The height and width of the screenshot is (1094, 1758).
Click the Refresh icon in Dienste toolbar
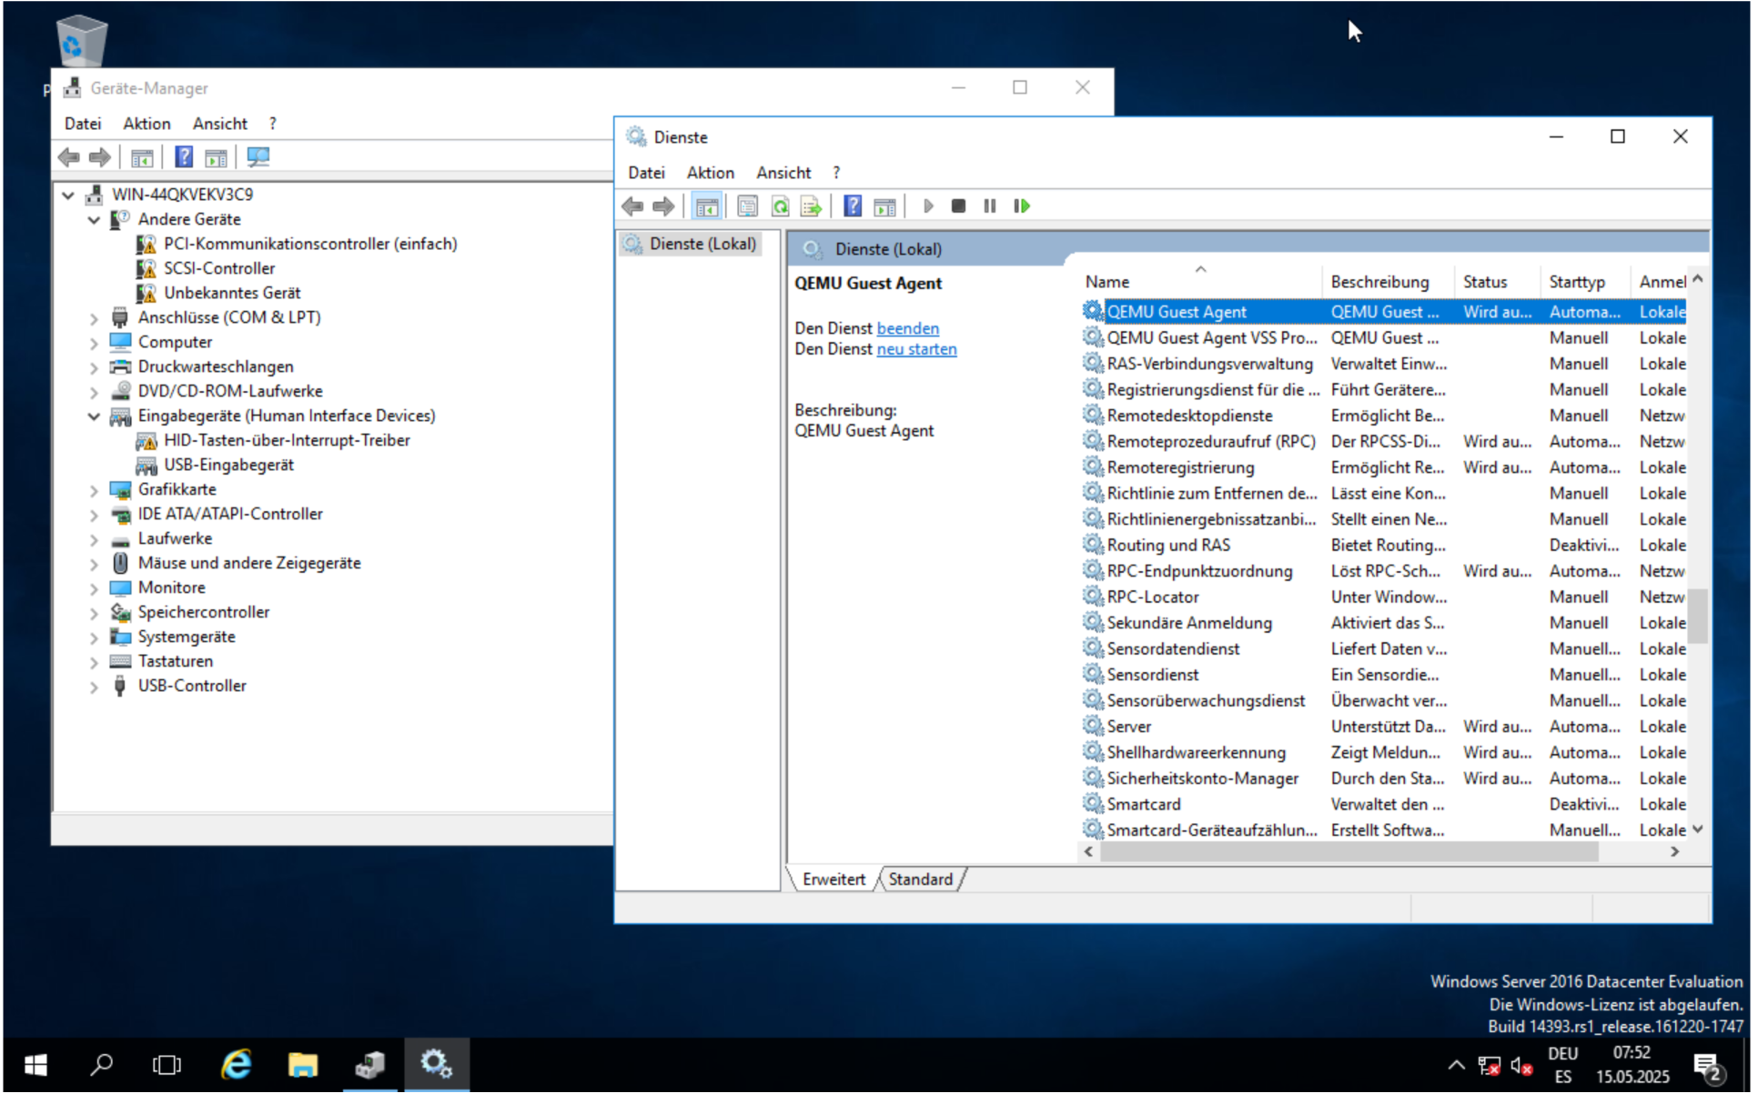(782, 206)
